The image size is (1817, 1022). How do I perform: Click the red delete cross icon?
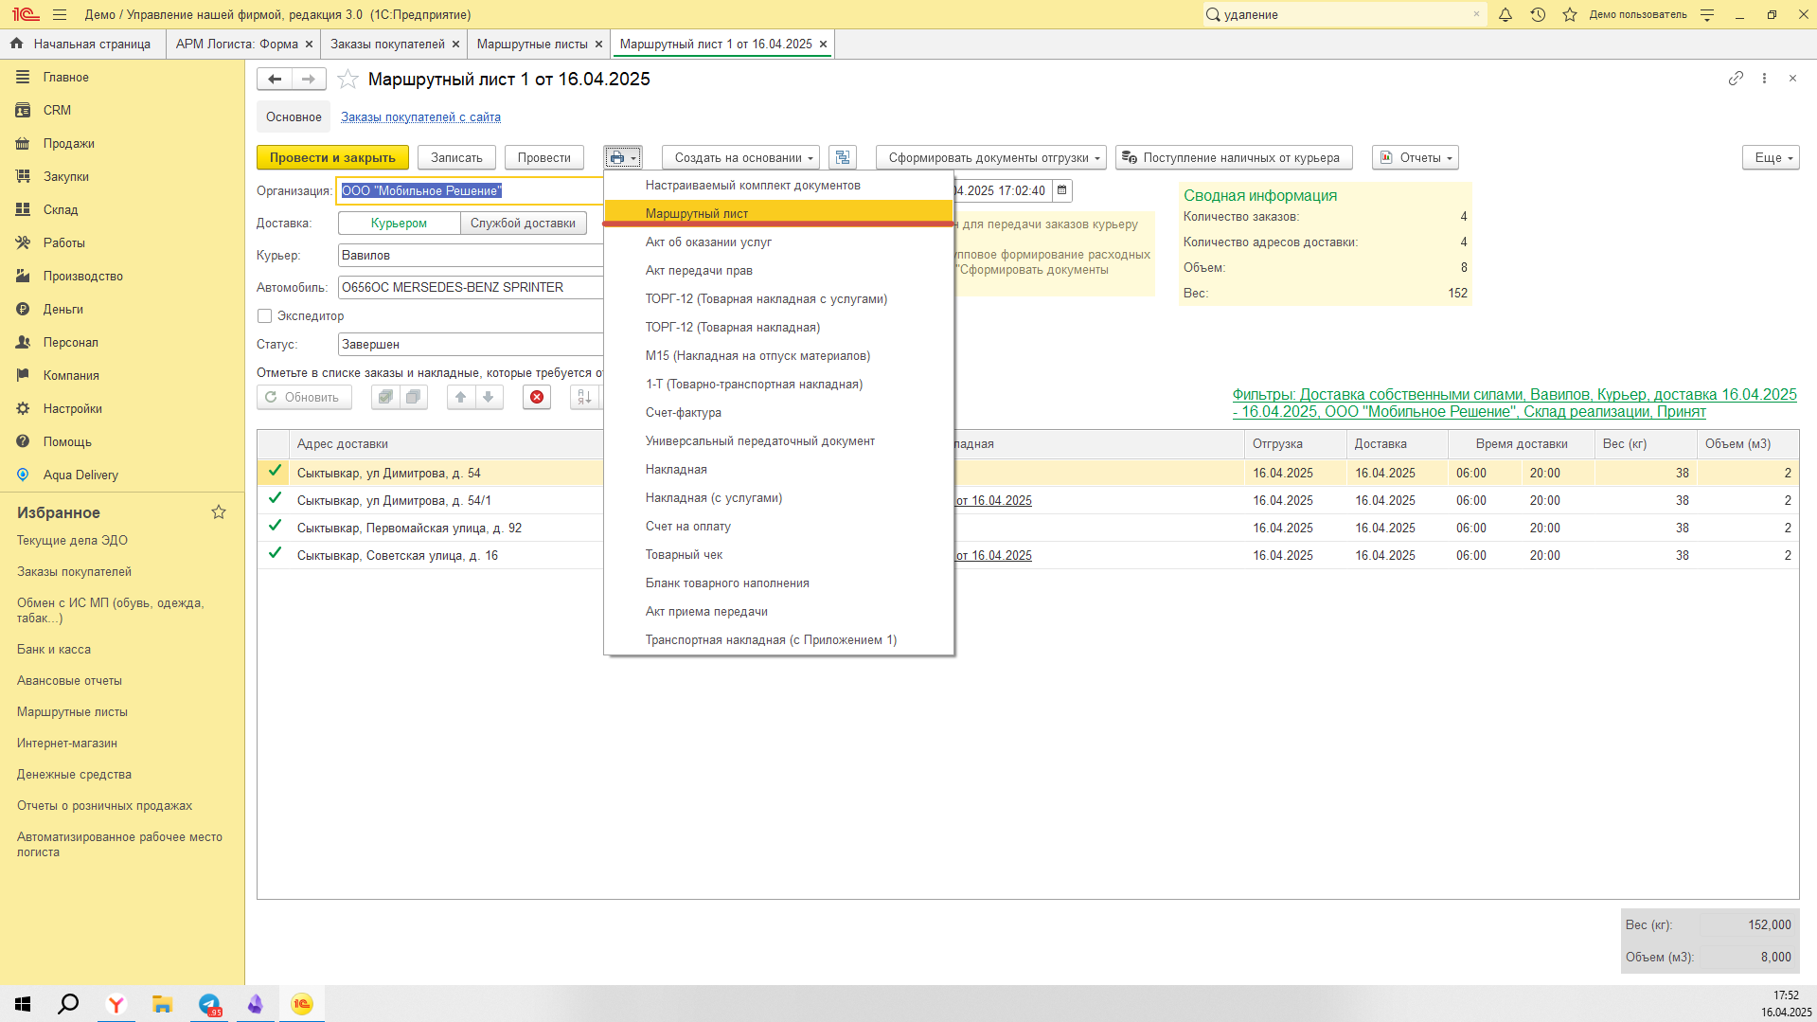tap(537, 397)
